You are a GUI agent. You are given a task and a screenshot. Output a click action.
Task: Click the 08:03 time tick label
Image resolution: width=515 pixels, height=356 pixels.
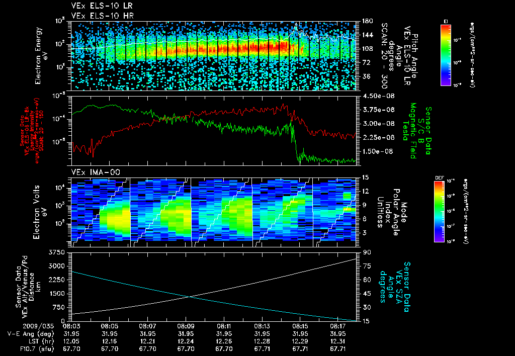tap(71, 327)
